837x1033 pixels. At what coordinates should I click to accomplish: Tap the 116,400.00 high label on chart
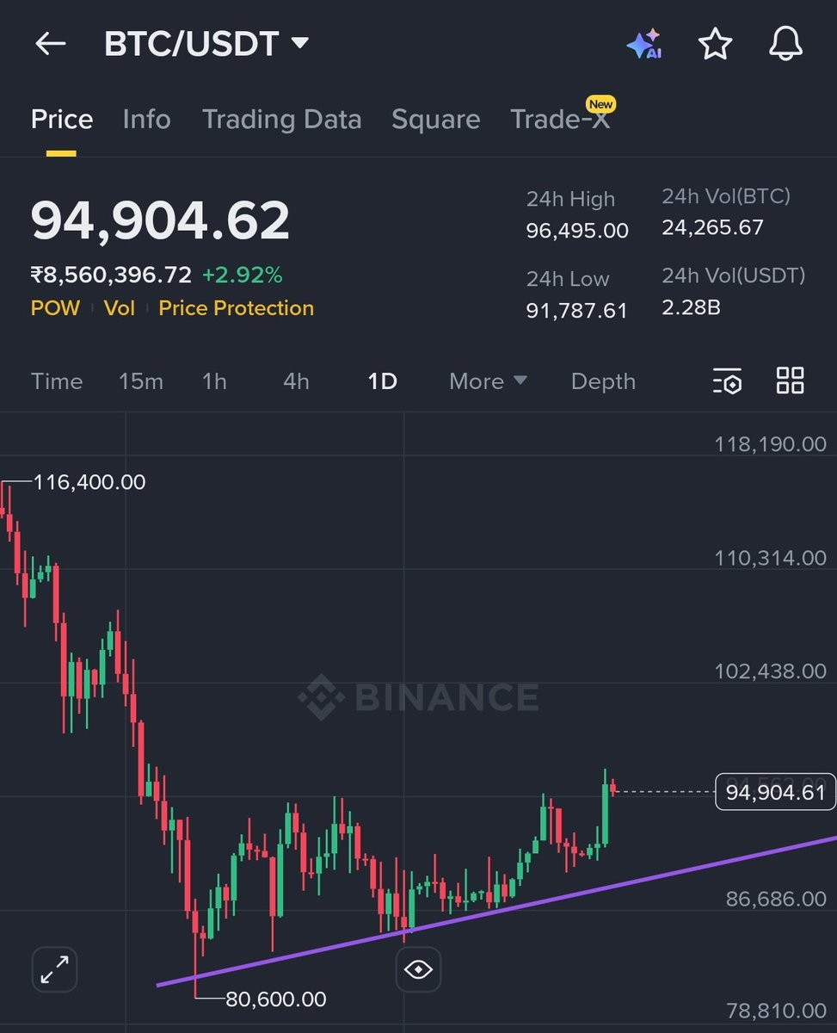[89, 482]
